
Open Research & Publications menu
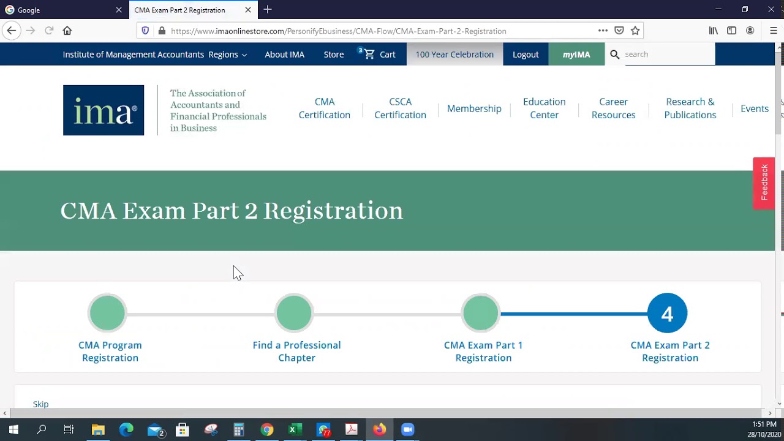[x=690, y=108]
